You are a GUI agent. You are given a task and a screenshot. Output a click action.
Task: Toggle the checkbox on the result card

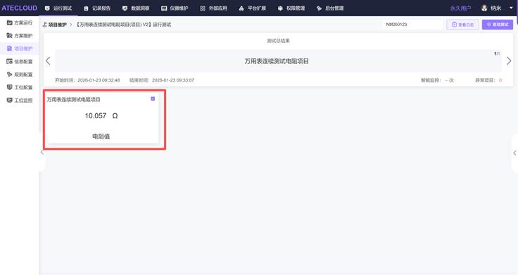pos(153,98)
